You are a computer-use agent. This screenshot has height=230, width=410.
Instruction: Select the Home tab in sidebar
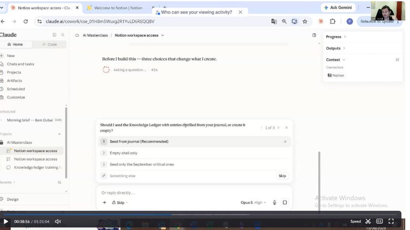(15, 44)
